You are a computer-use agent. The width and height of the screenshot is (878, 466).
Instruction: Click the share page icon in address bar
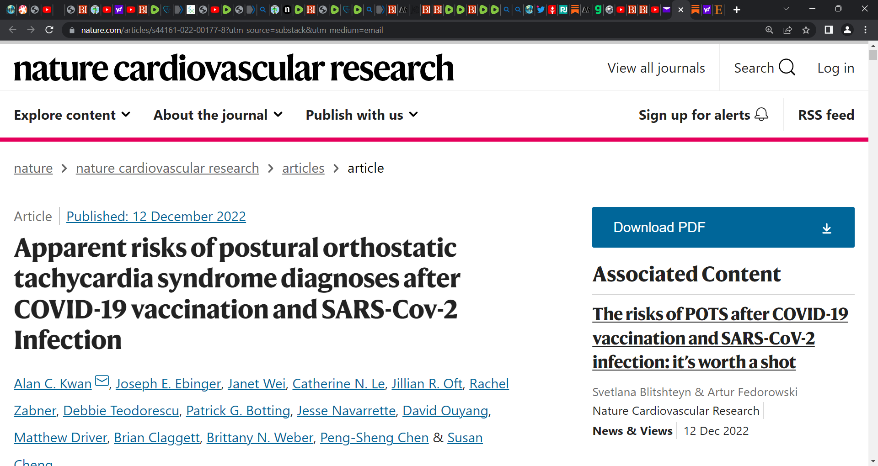[x=787, y=30]
